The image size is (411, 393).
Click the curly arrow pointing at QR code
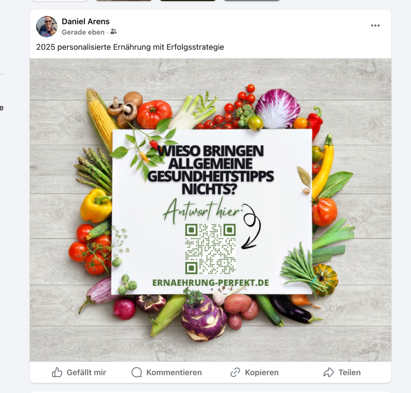(x=251, y=226)
